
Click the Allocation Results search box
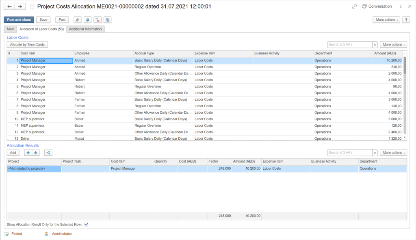[350, 152]
